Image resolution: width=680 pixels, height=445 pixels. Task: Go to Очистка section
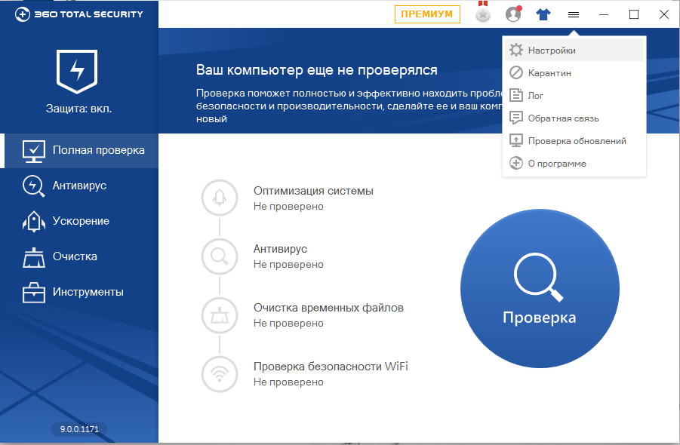79,257
